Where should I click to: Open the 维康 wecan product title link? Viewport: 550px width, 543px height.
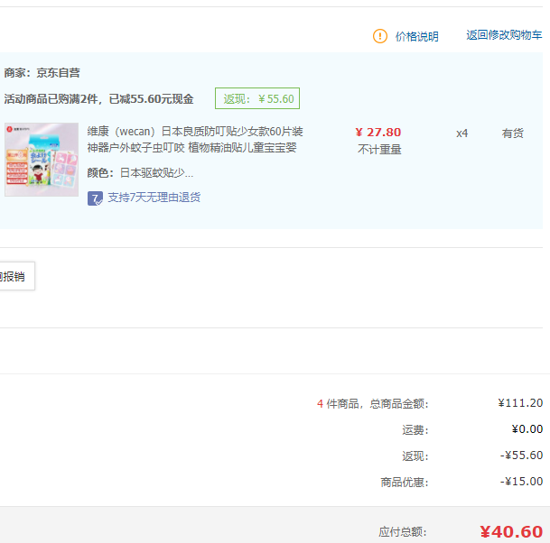(195, 140)
